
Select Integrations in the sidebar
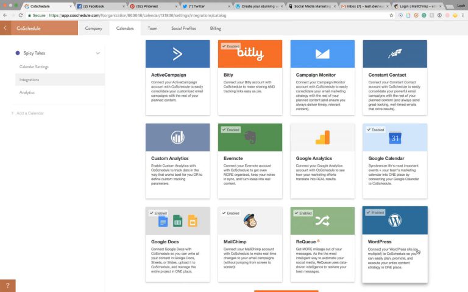(60, 80)
